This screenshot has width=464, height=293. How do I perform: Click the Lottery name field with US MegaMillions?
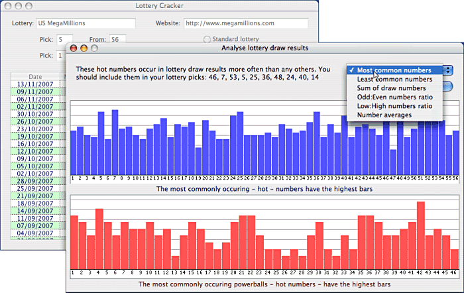pos(86,23)
